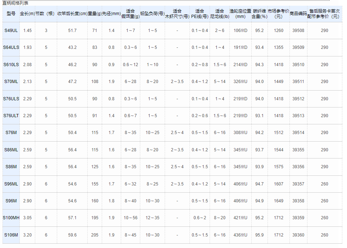Screen dimensions: 347x248
Task: Click product code 39514
Action: point(298,133)
